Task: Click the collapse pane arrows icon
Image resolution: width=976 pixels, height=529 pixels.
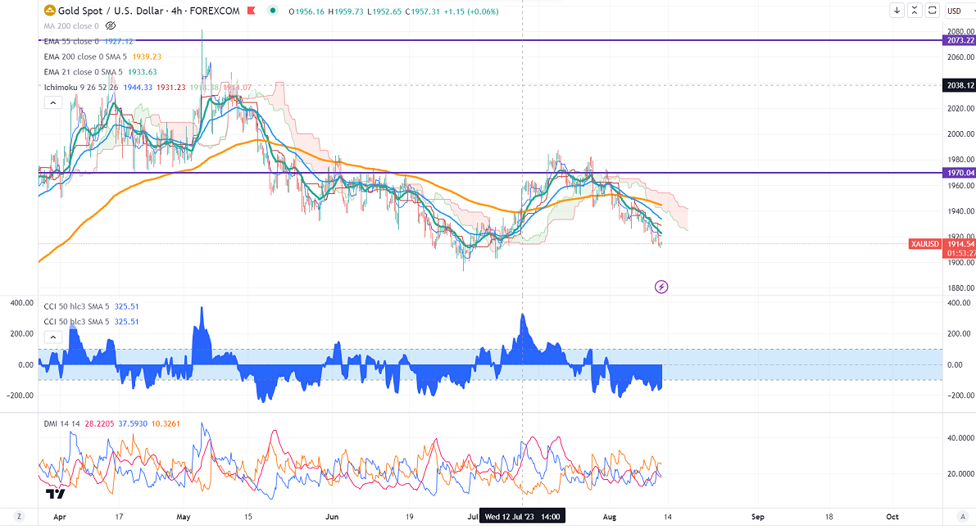Action: [x=915, y=11]
